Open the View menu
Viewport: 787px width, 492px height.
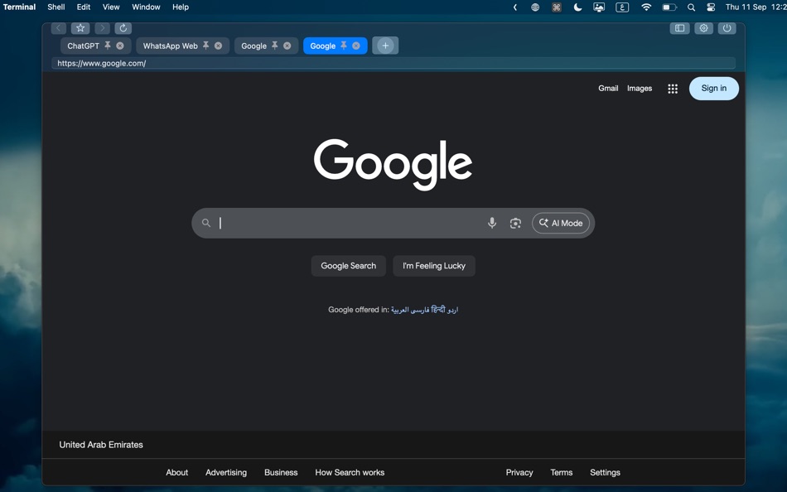coord(111,7)
